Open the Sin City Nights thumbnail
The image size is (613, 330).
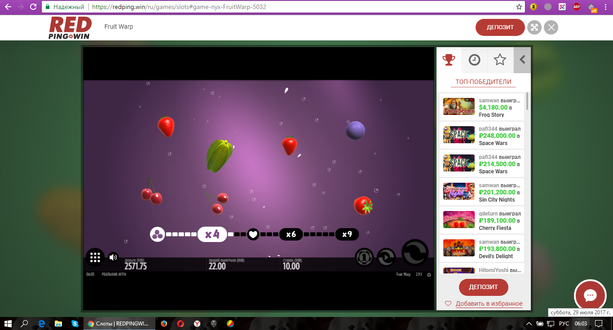pos(459,191)
